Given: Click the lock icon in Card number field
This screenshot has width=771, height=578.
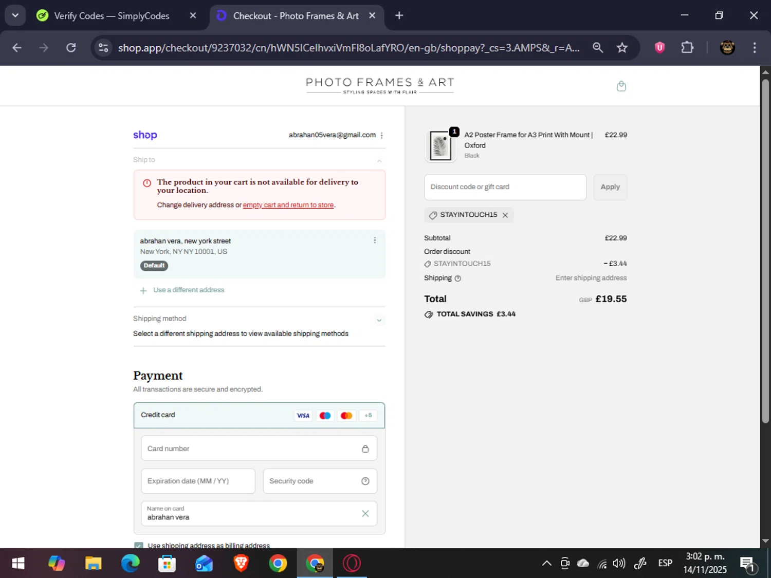Looking at the screenshot, I should tap(365, 449).
